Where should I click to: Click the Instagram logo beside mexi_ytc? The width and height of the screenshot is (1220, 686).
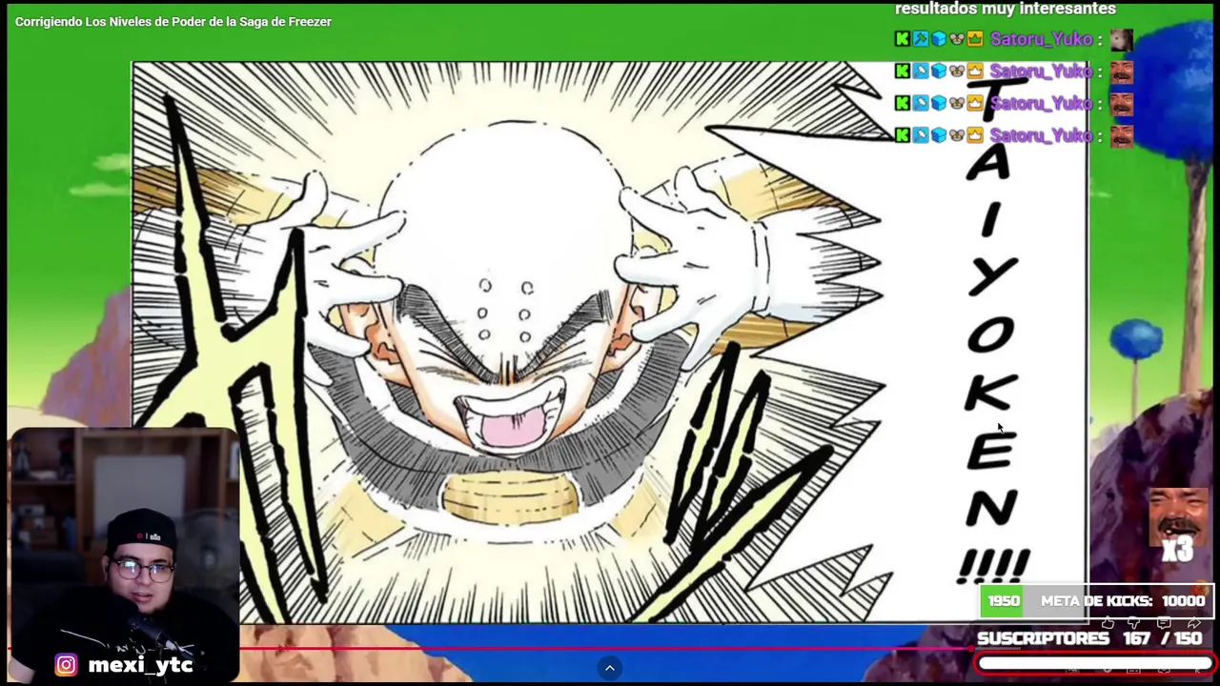click(66, 665)
